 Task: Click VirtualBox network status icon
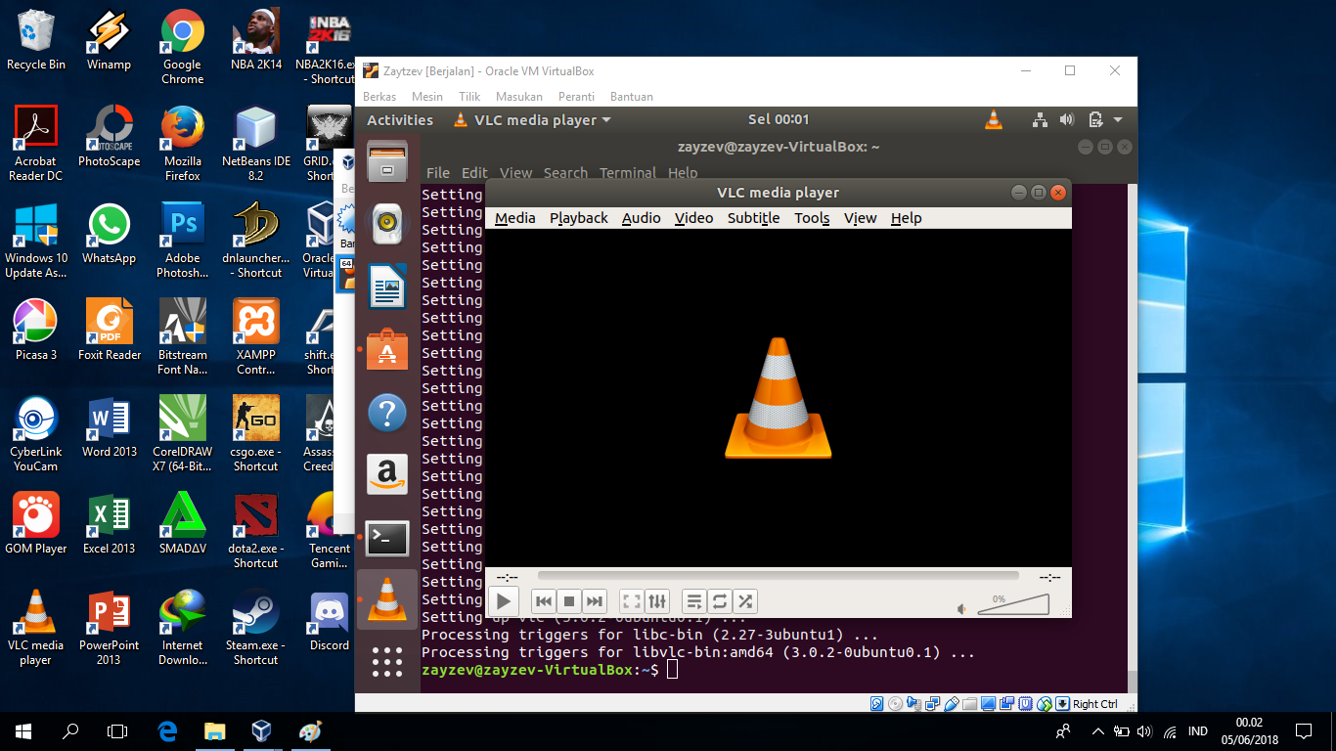pos(932,704)
